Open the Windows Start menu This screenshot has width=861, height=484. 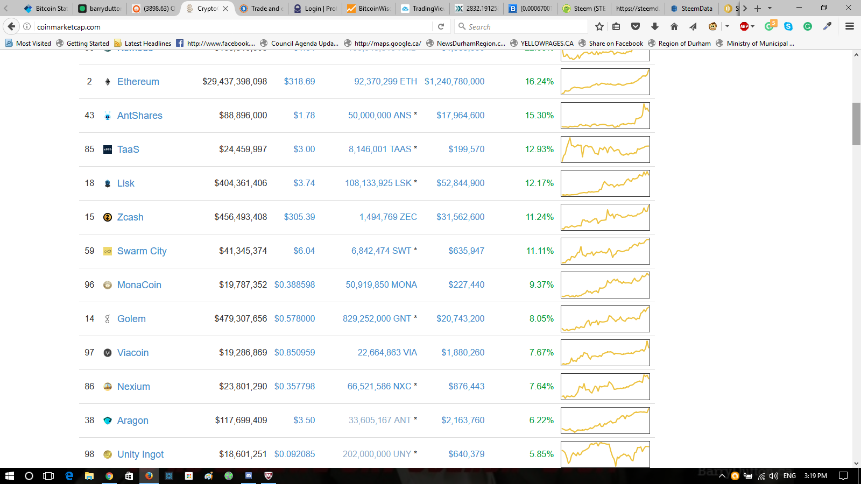(9, 476)
